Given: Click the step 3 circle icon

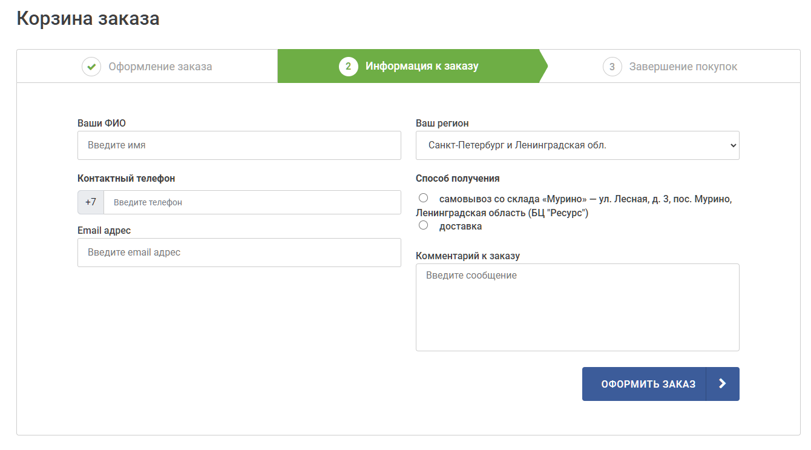Looking at the screenshot, I should pos(612,67).
